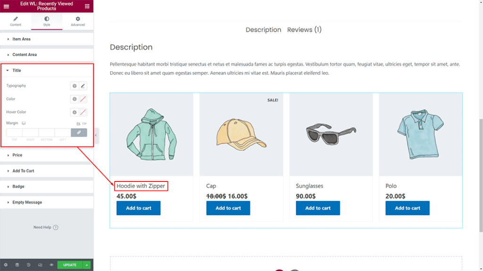Toggle linked margin values chain button
This screenshot has width=483, height=271.
pos(79,132)
